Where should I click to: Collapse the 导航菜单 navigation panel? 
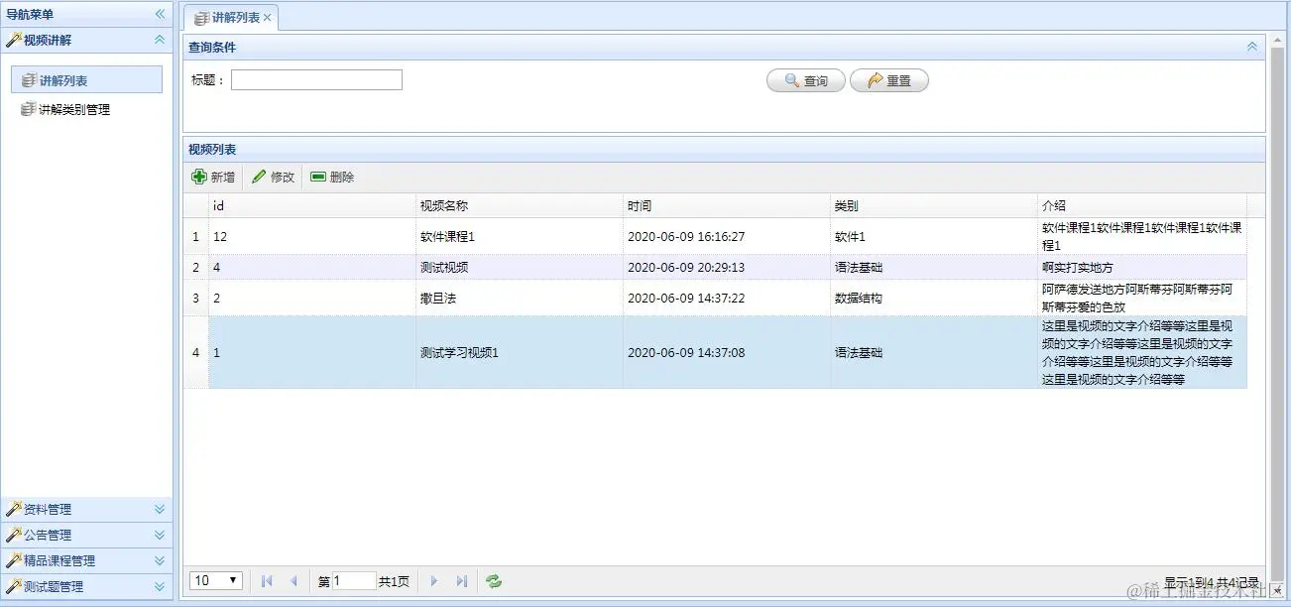click(160, 14)
